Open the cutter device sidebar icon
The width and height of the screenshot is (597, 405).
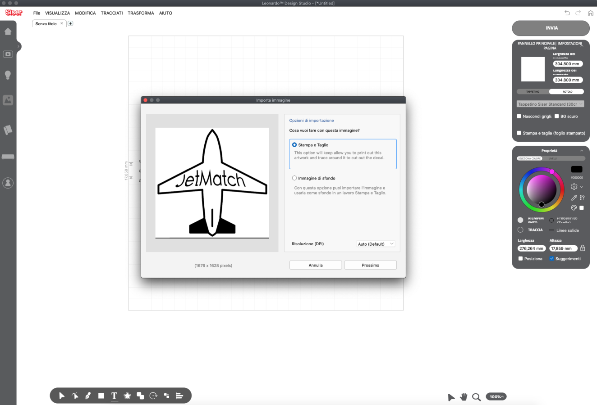[x=8, y=157]
